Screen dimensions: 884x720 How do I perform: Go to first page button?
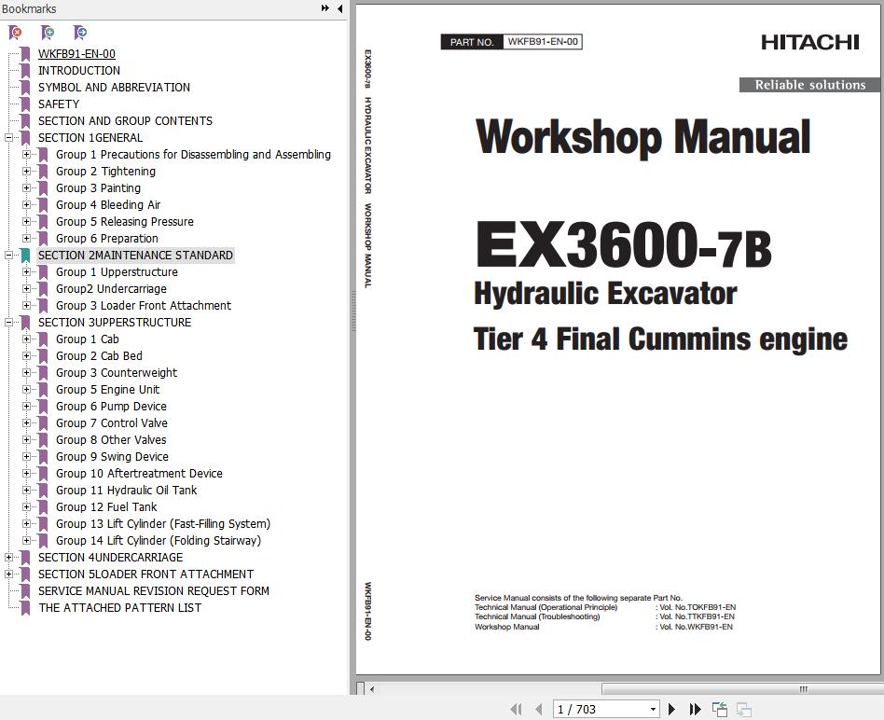tap(516, 710)
